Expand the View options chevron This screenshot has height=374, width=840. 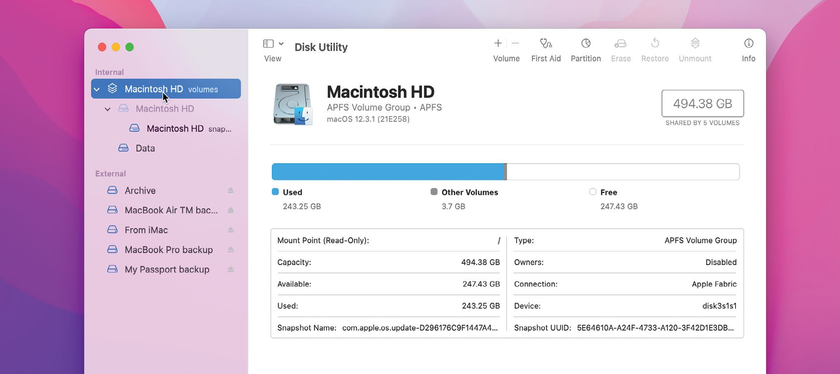(281, 43)
